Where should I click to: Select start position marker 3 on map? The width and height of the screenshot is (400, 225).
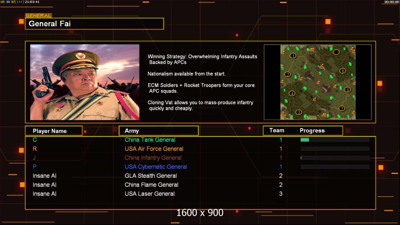(x=299, y=112)
